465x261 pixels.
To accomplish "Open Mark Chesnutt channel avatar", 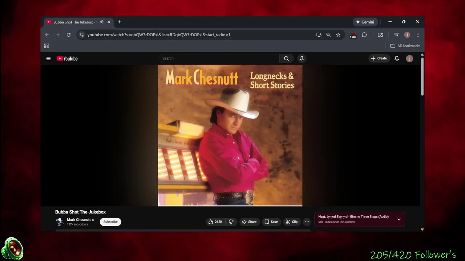I will click(x=60, y=222).
